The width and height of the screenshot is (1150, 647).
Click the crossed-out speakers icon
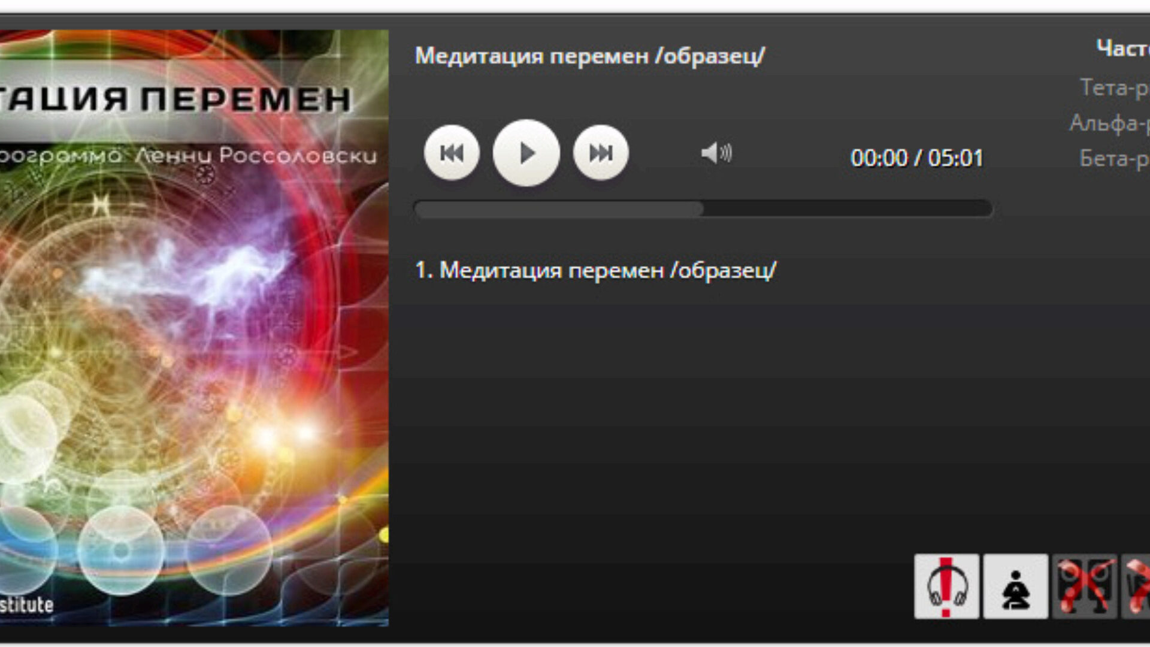point(1084,586)
